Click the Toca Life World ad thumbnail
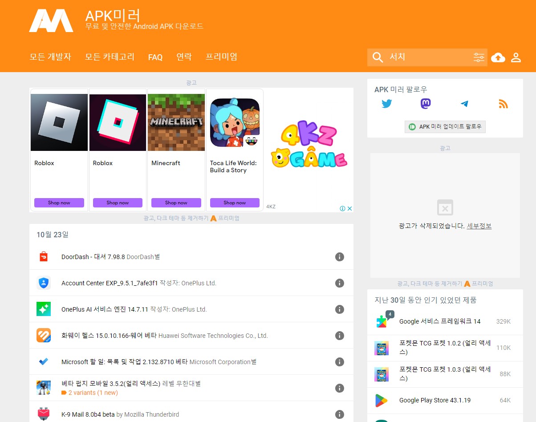 pyautogui.click(x=235, y=122)
